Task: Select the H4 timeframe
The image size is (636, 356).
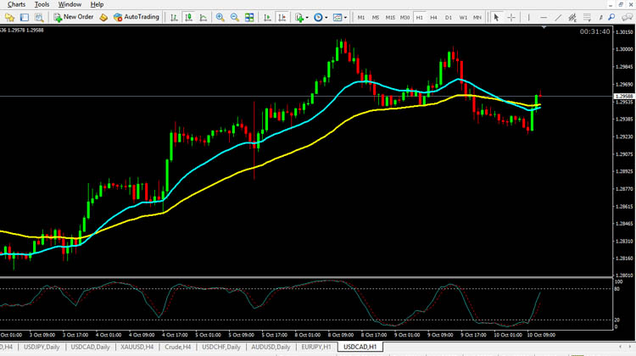Action: 433,18
